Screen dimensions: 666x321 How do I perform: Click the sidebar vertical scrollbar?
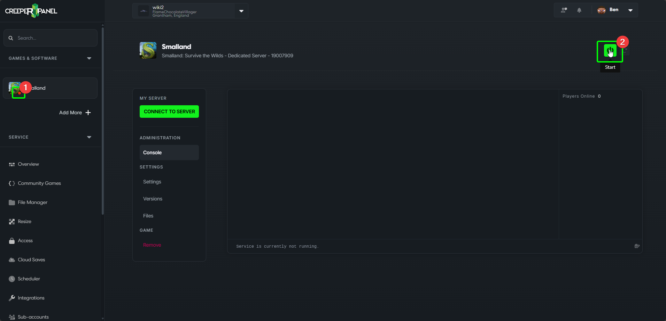102,121
